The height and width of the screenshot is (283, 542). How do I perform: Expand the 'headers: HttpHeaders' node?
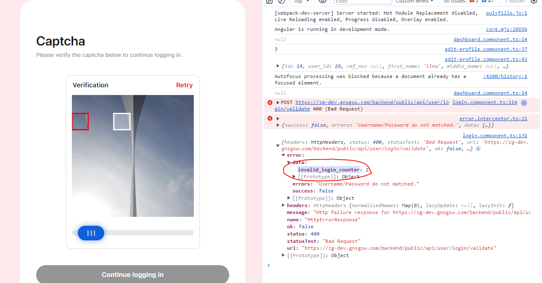(284, 205)
